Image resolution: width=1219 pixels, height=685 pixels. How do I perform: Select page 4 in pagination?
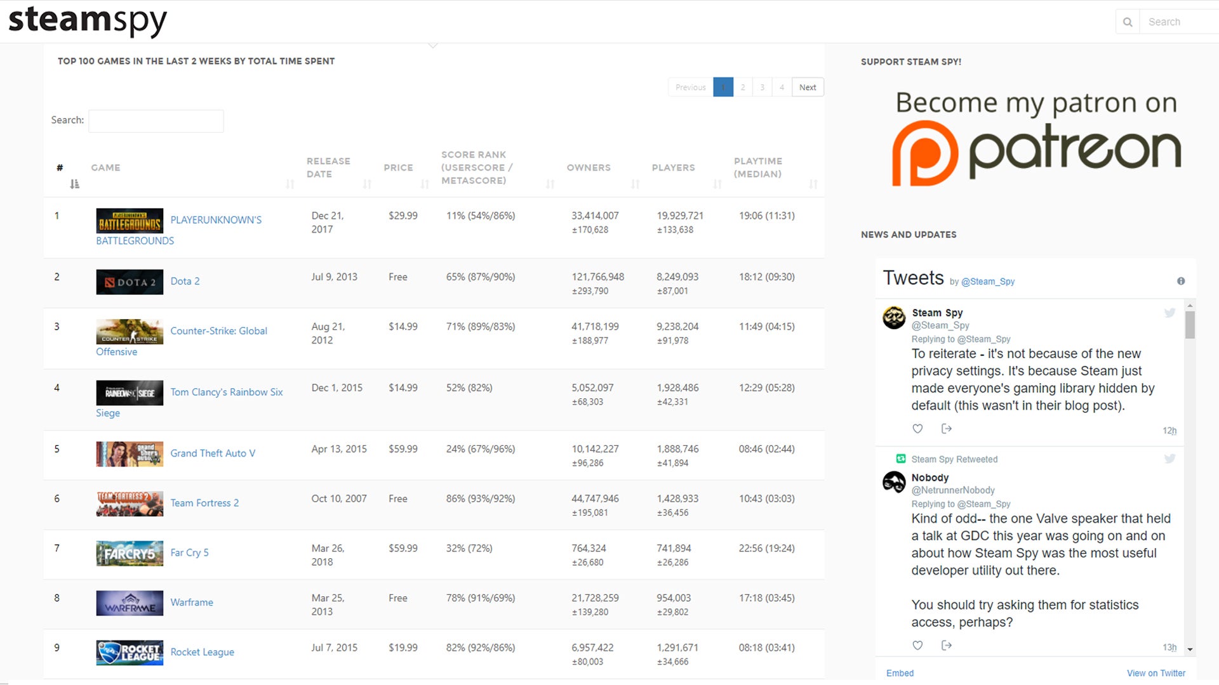[x=782, y=88]
